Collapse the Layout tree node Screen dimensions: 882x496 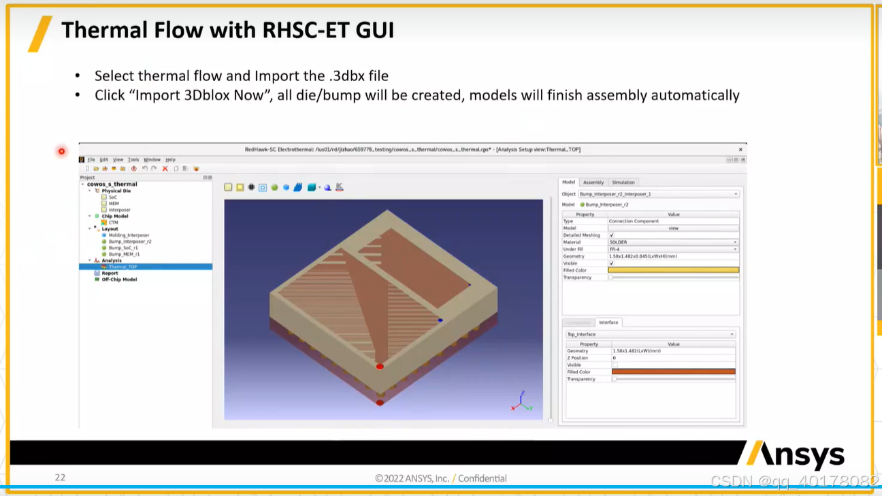[x=89, y=229]
